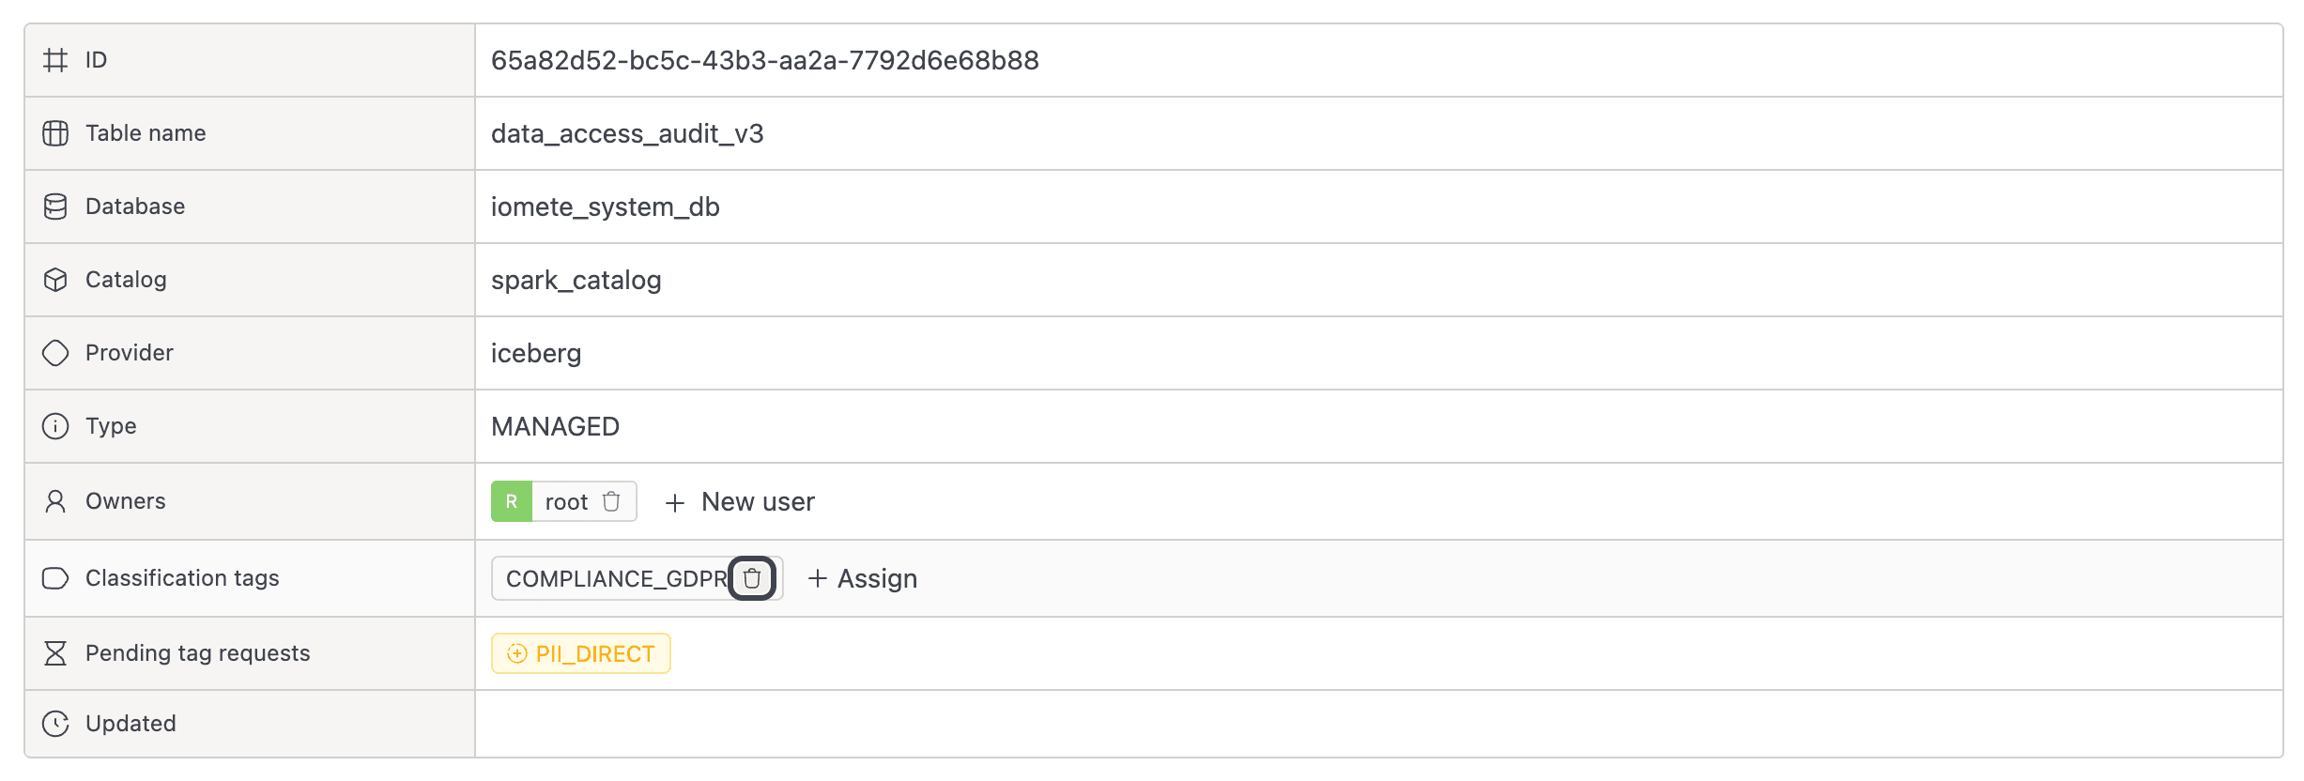This screenshot has width=2304, height=781.
Task: Click the hourglass icon for pending requests
Action: point(55,653)
